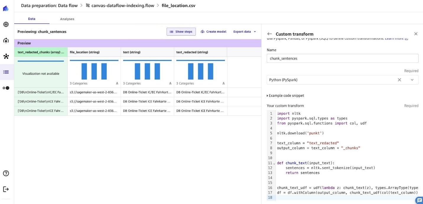The width and height of the screenshot is (423, 204).
Task: Click the Create model button
Action: 214,31
